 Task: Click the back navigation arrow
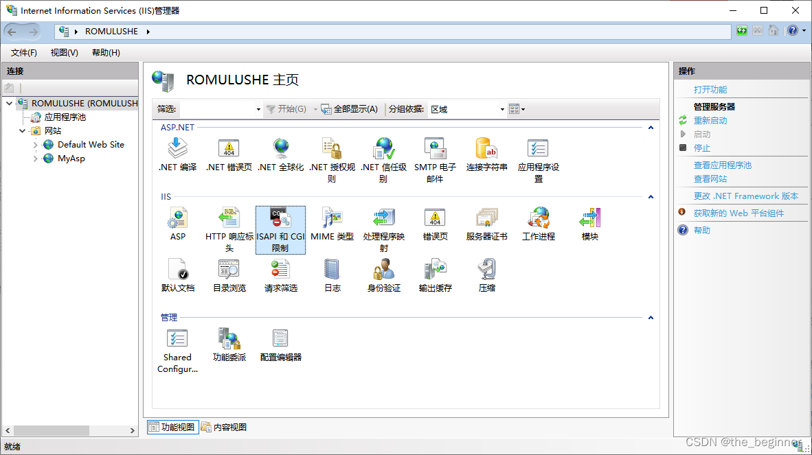tap(12, 32)
